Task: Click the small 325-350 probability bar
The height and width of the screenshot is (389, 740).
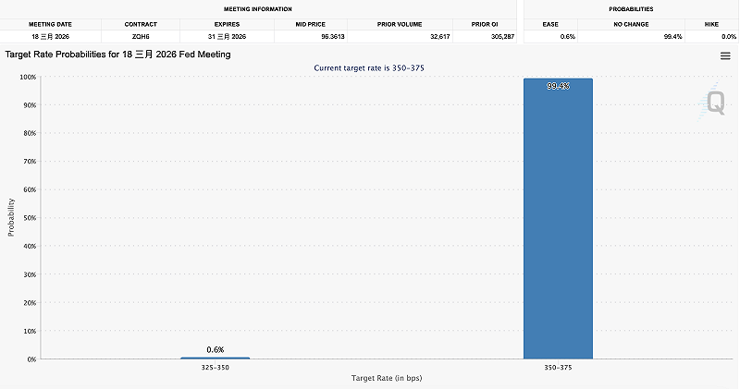Action: coord(215,358)
